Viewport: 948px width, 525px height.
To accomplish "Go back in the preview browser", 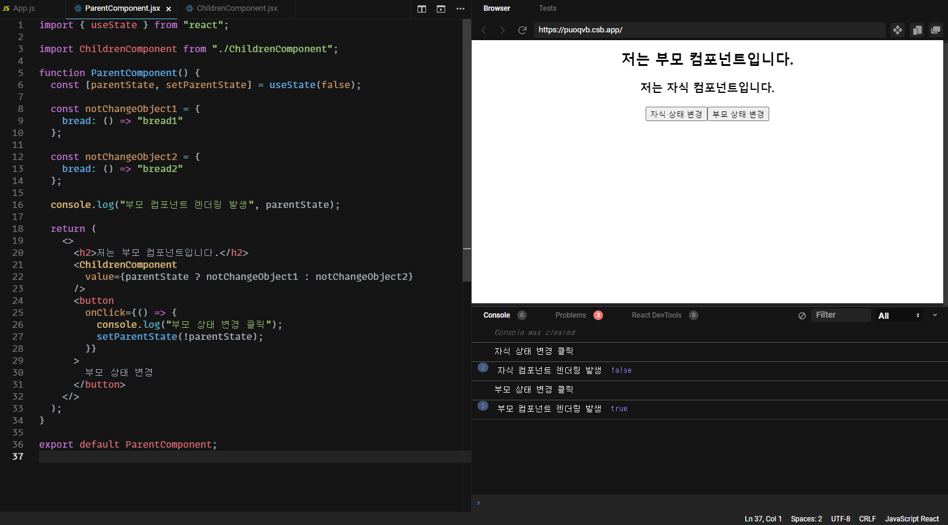I will 484,30.
